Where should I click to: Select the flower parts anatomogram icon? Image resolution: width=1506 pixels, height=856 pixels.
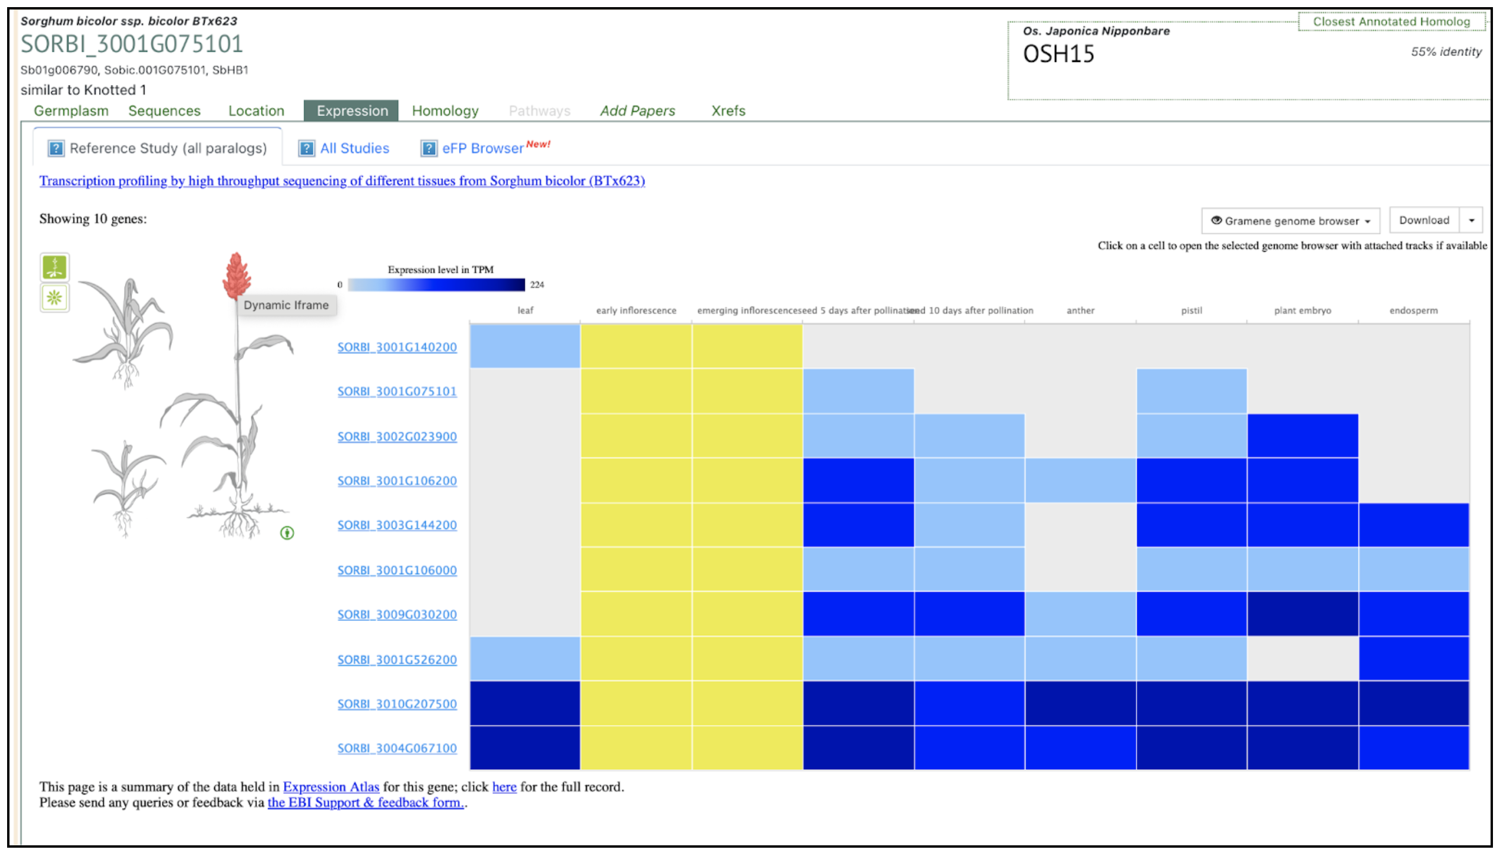(x=55, y=297)
